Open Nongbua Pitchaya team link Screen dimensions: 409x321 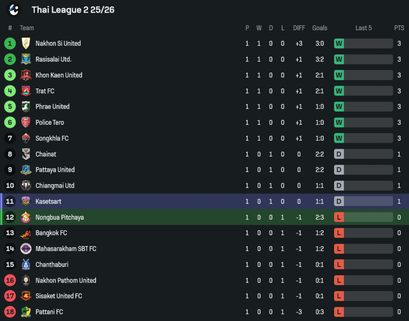tap(59, 217)
